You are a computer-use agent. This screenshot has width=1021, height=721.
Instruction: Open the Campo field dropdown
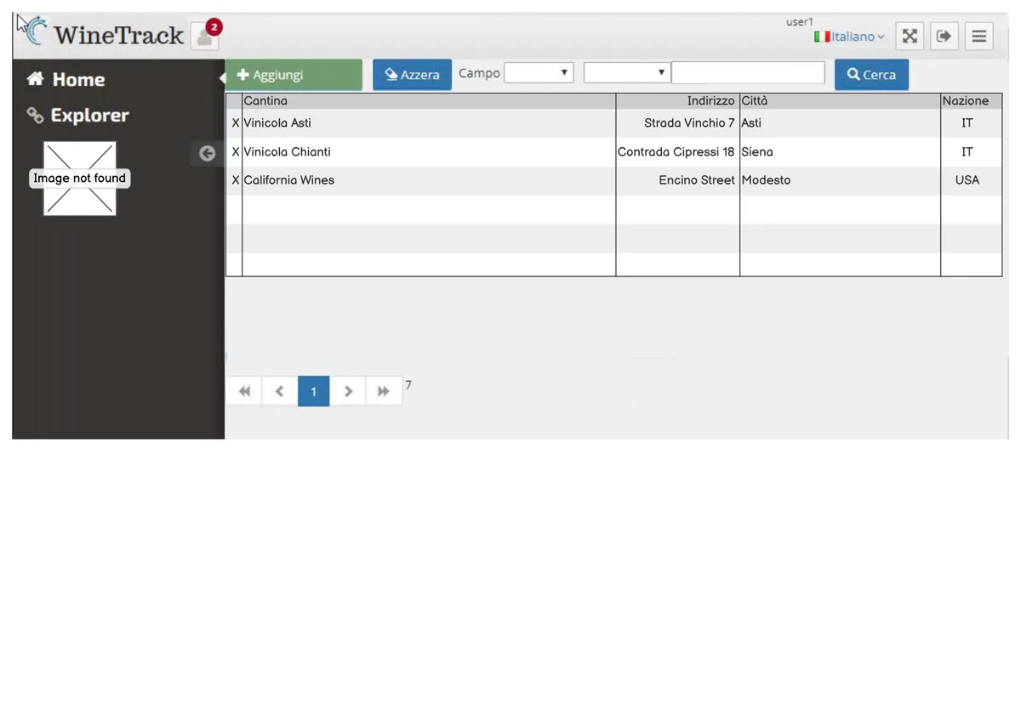pos(539,73)
